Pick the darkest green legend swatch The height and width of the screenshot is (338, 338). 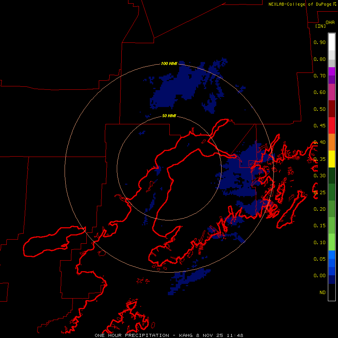pos(332,175)
